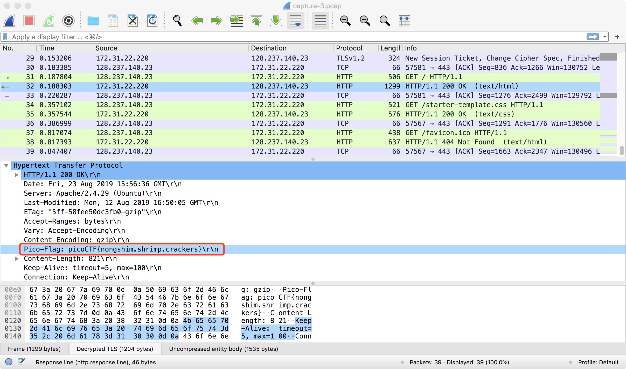Start capture with the shark fin icon
Viewport: 626px width, 369px height.
coord(10,21)
